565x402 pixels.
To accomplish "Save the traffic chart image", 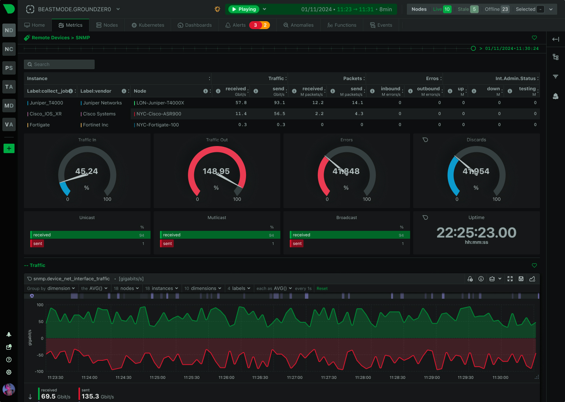I will [x=521, y=279].
